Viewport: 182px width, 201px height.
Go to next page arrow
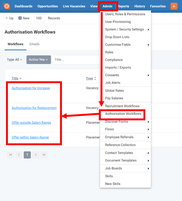click(x=36, y=155)
